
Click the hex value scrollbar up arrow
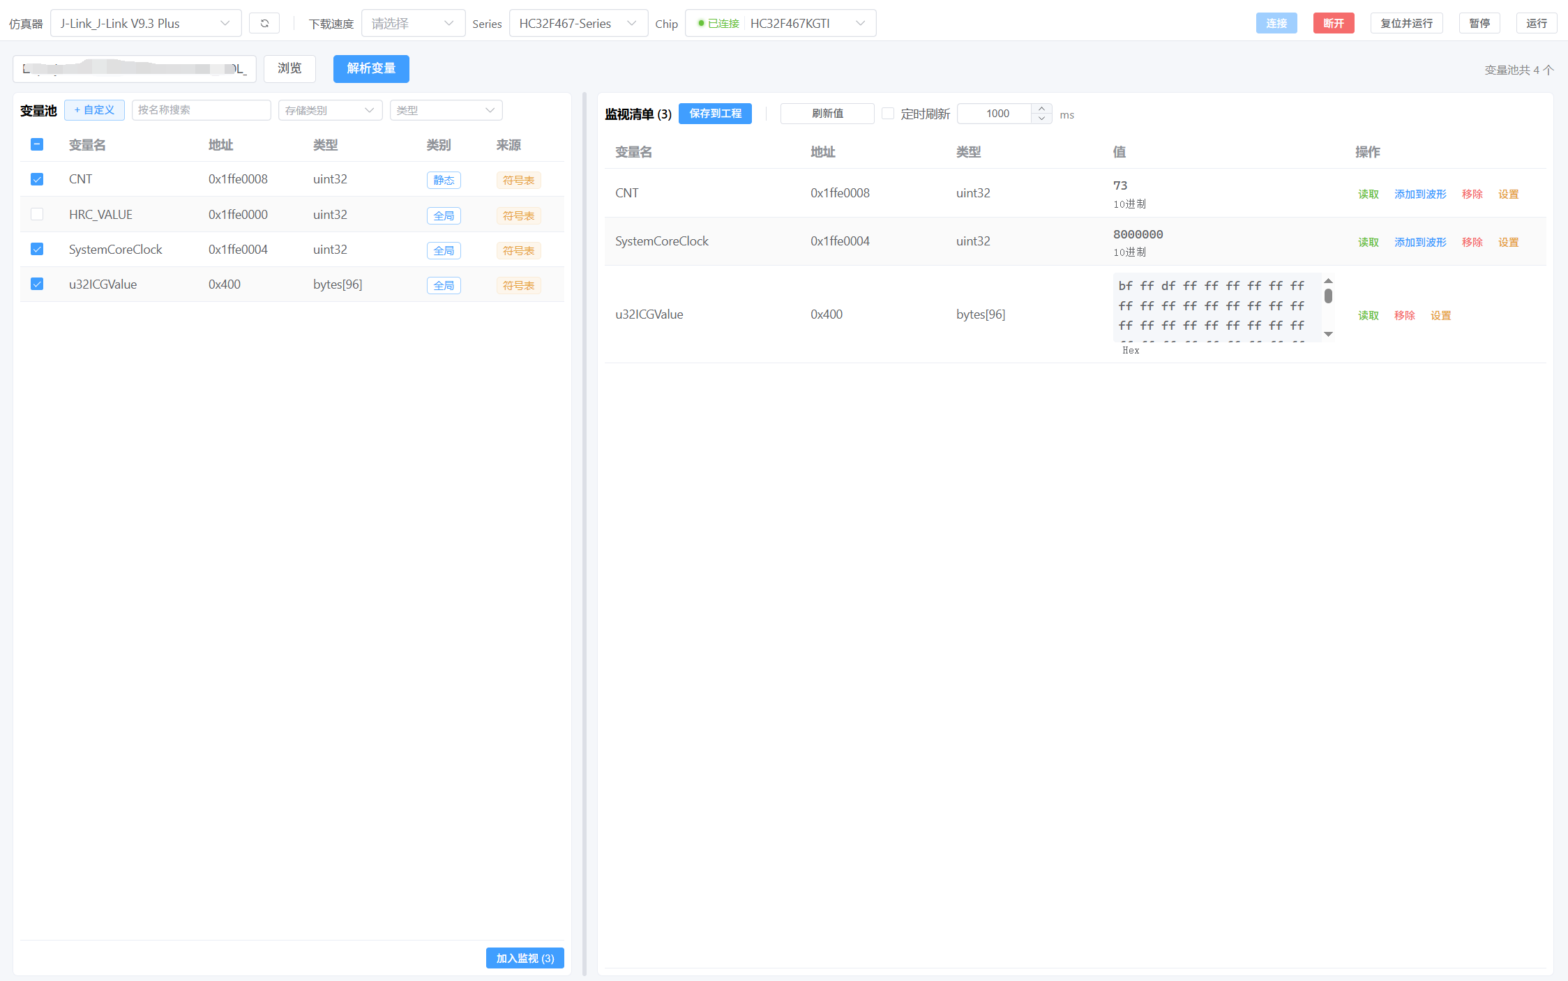(x=1329, y=280)
